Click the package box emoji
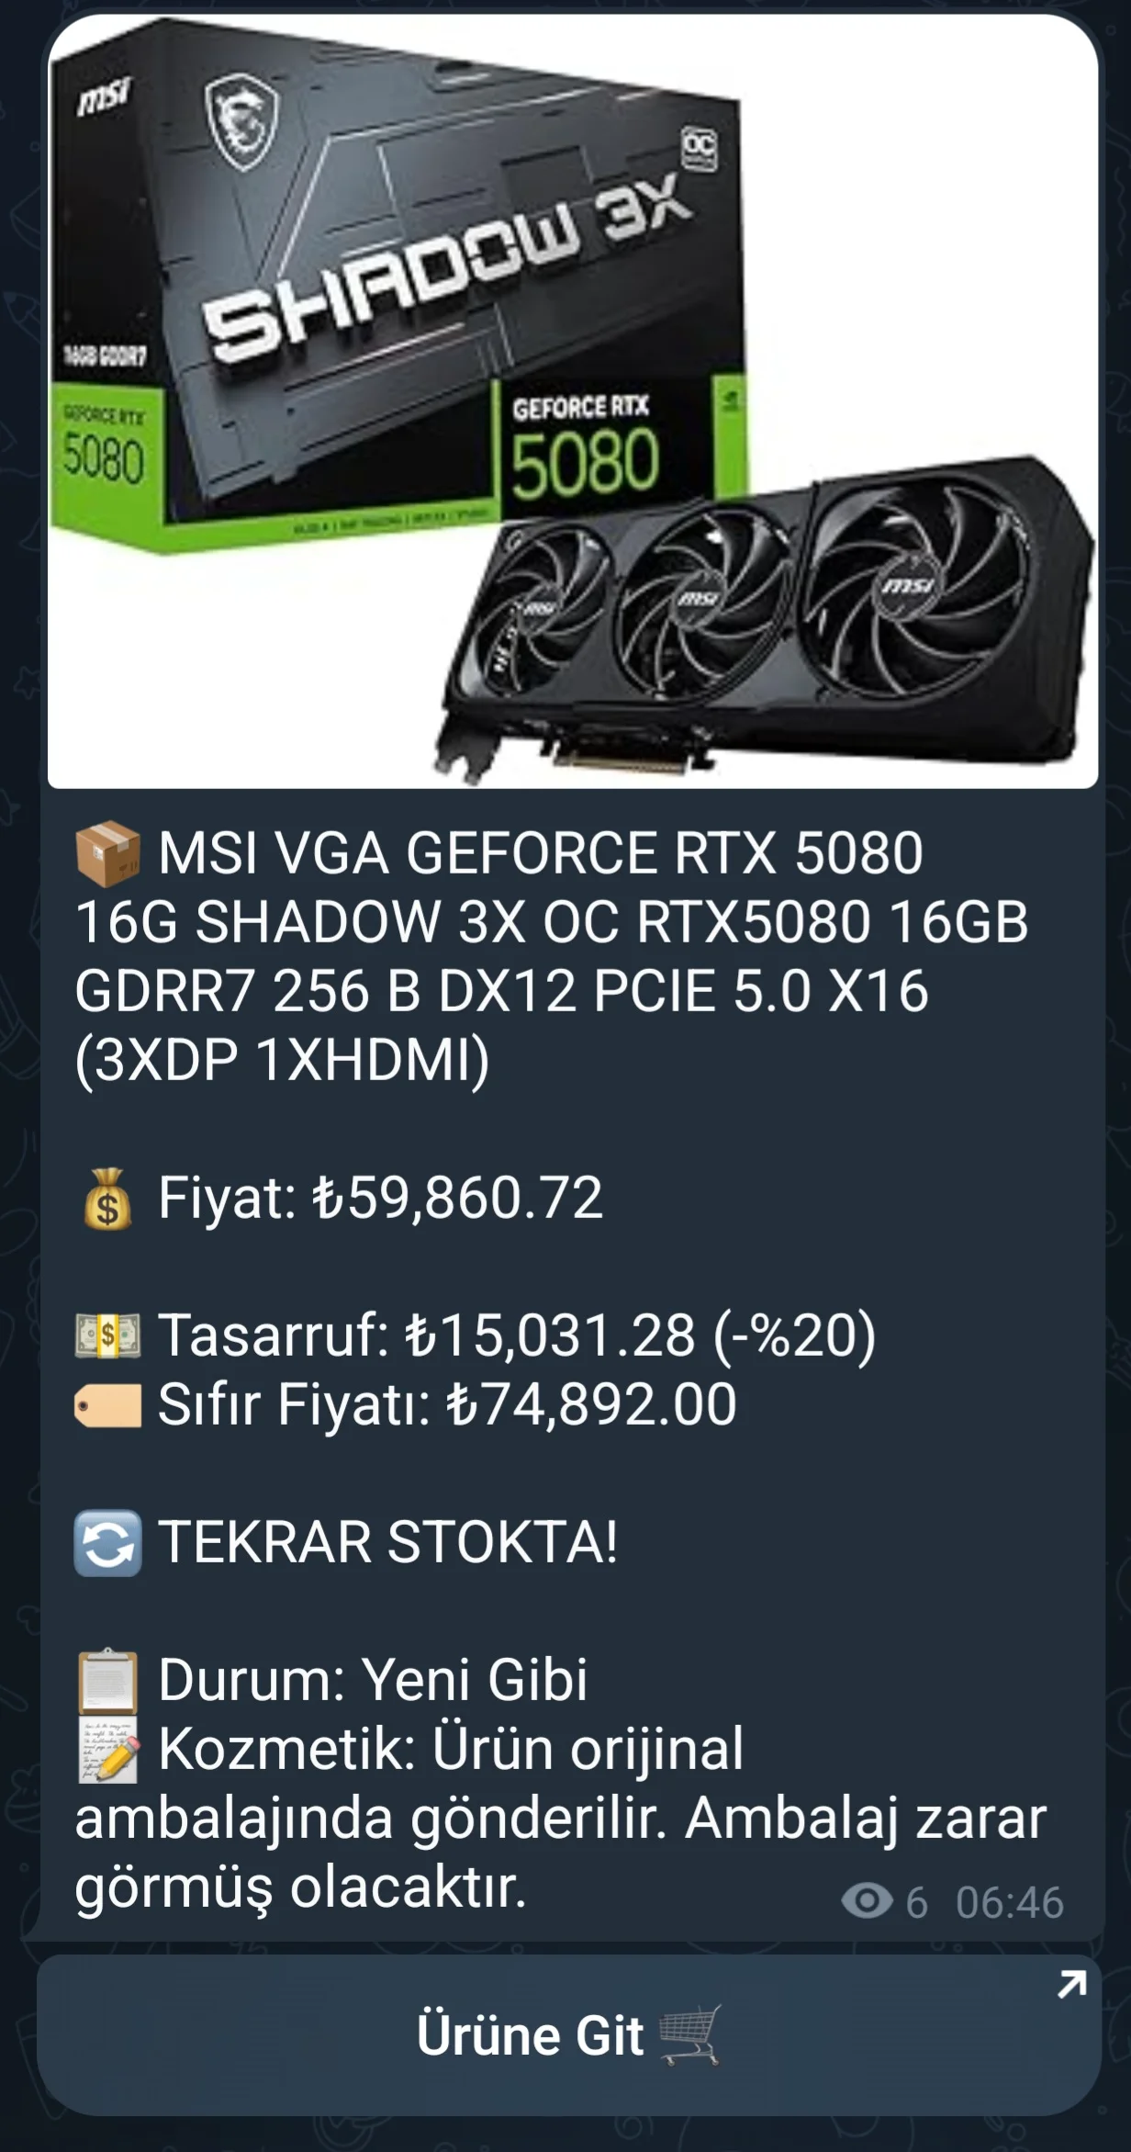The height and width of the screenshot is (2152, 1131). (x=108, y=853)
